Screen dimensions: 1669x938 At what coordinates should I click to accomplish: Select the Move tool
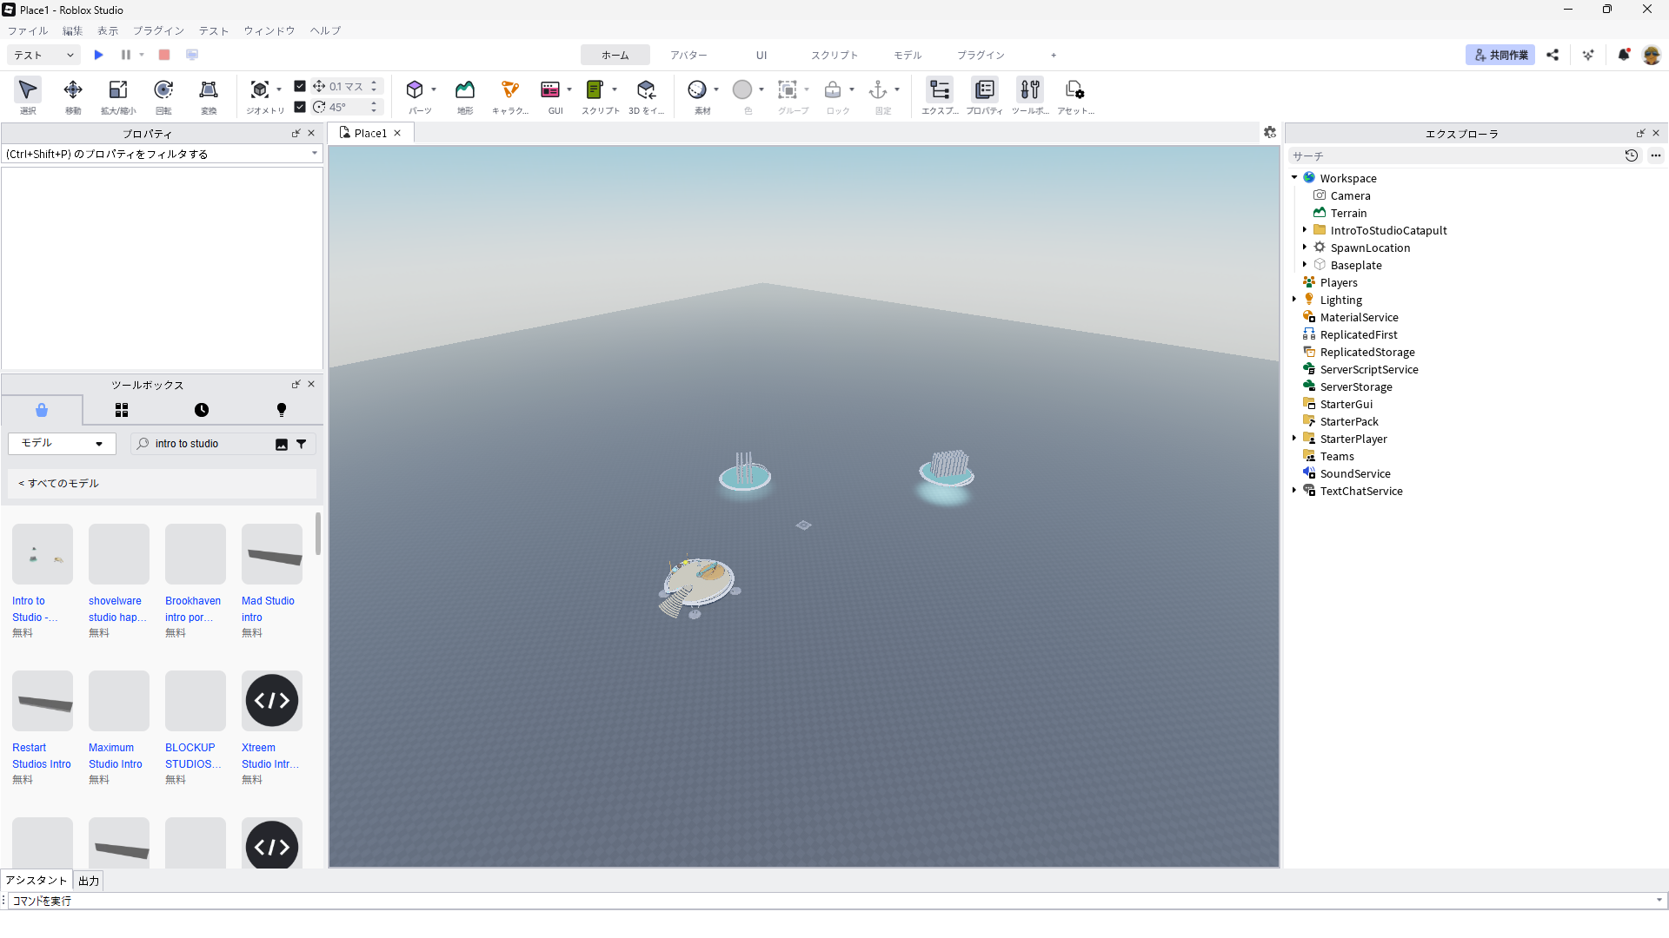(x=73, y=90)
